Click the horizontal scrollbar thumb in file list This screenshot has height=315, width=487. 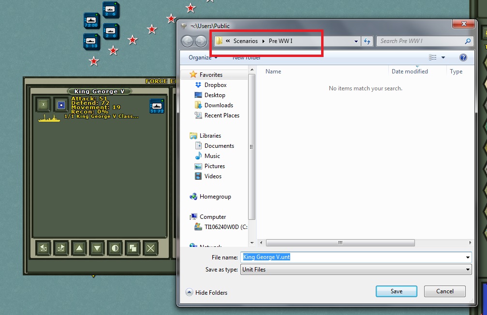340,243
